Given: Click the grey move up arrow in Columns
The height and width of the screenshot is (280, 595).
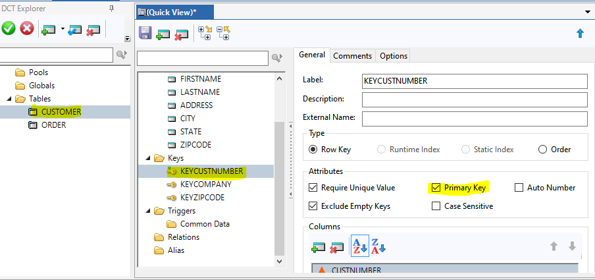Looking at the screenshot, I should [554, 246].
